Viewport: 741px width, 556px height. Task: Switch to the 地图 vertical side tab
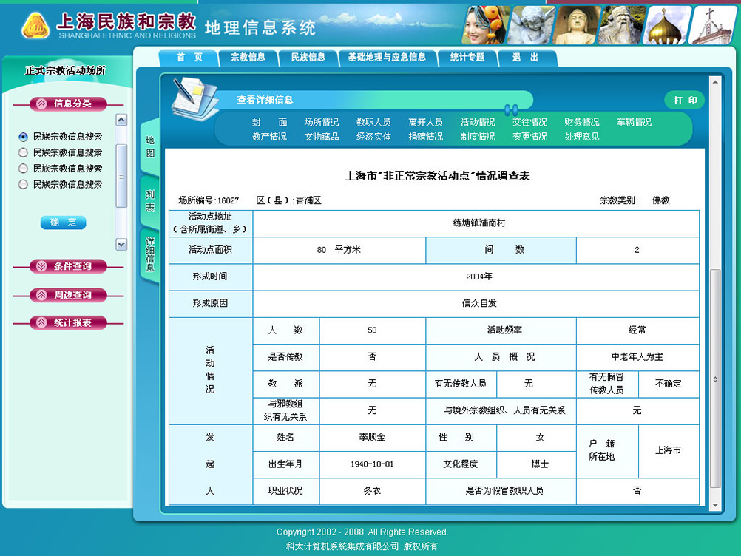150,146
